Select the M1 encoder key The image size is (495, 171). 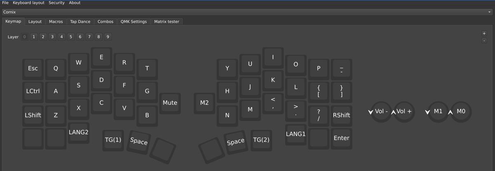(x=438, y=112)
